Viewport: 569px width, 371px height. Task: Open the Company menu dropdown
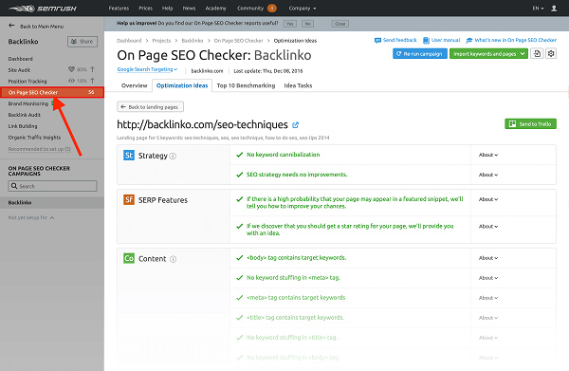303,8
